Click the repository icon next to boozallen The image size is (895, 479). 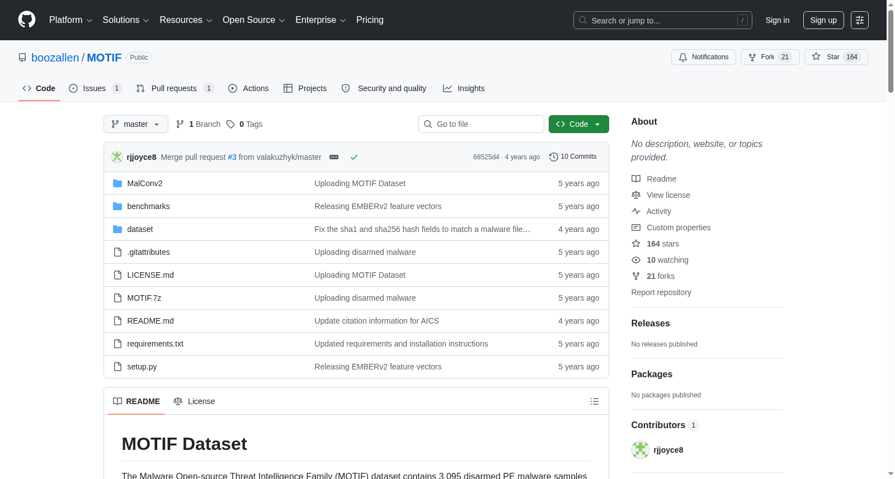click(x=22, y=58)
